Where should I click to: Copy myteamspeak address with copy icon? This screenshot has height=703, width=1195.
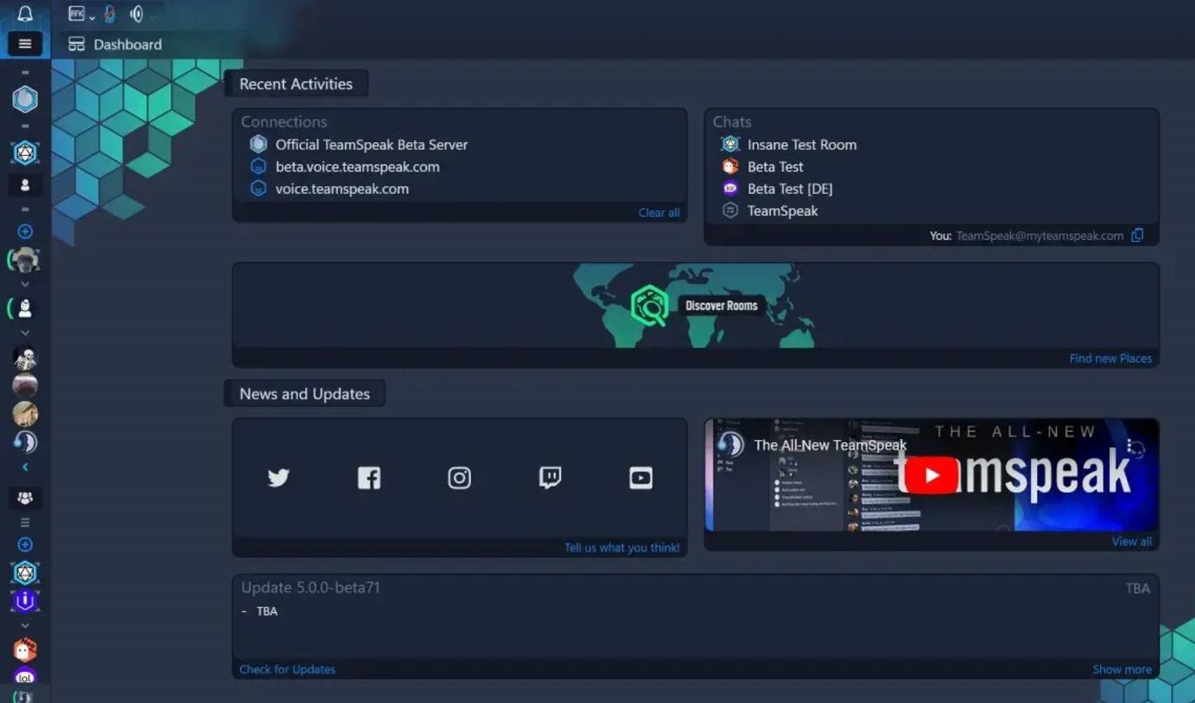coord(1137,236)
